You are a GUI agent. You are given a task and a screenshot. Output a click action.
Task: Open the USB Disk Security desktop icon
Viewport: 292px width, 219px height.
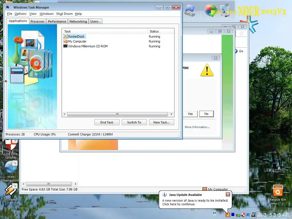pyautogui.click(x=11, y=149)
